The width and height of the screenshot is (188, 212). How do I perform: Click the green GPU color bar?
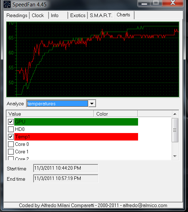[76, 122]
